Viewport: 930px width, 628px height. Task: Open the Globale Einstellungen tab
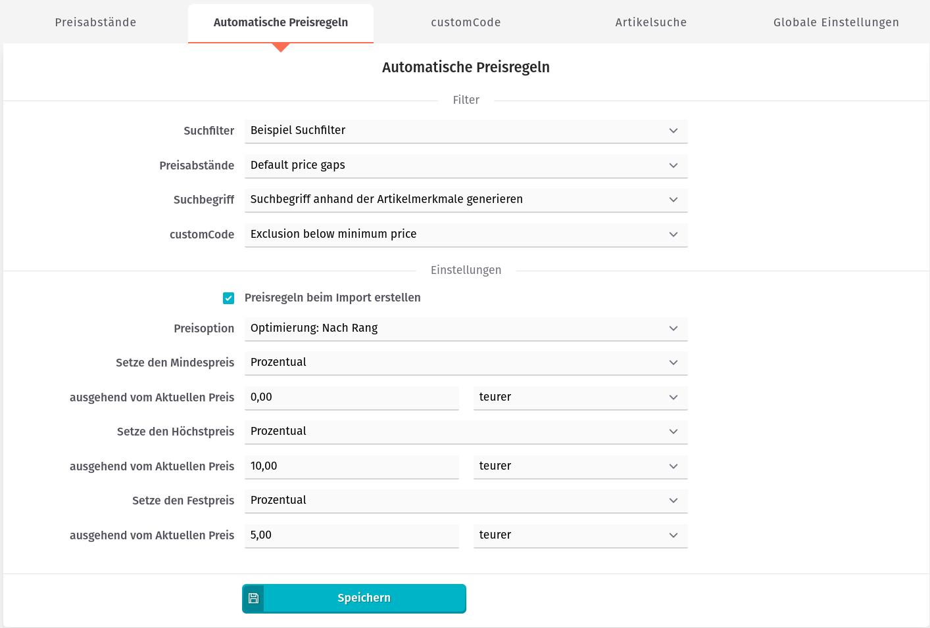(836, 22)
